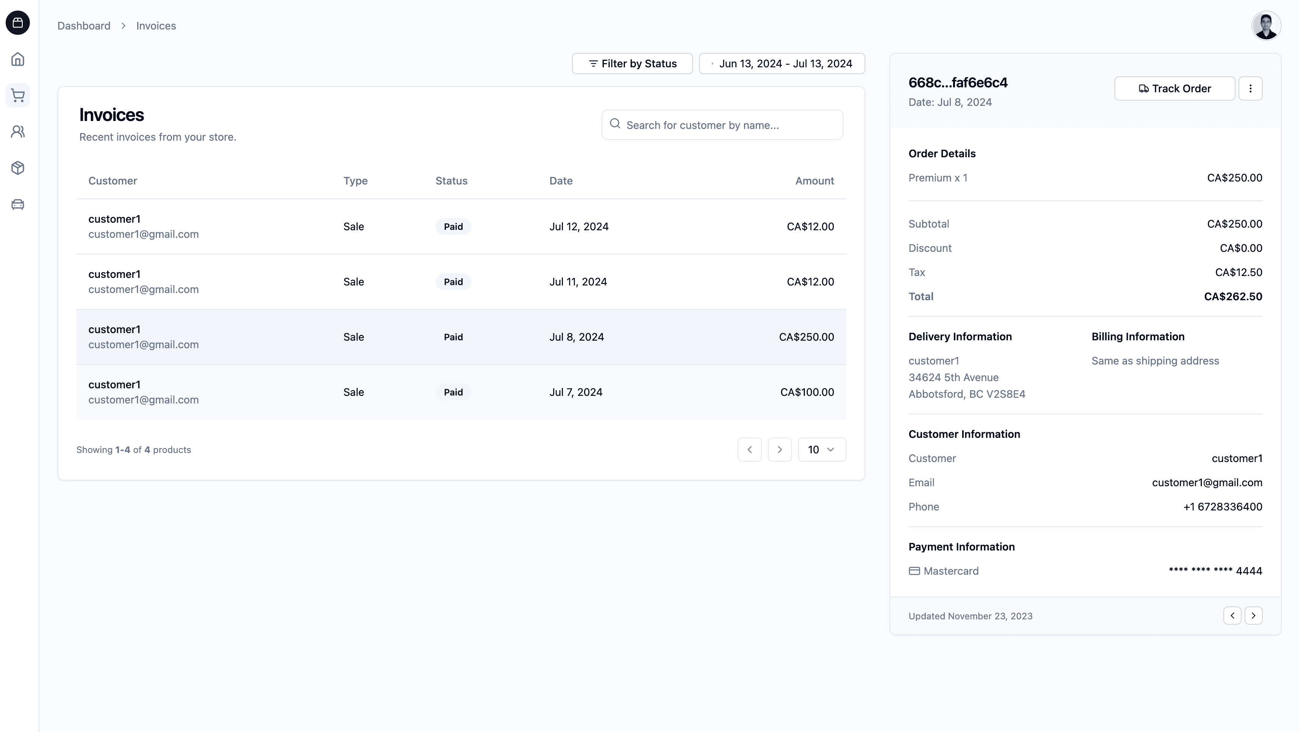Viewport: 1299px width, 732px height.
Task: Open the Products package icon in the sidebar
Action: [x=18, y=168]
